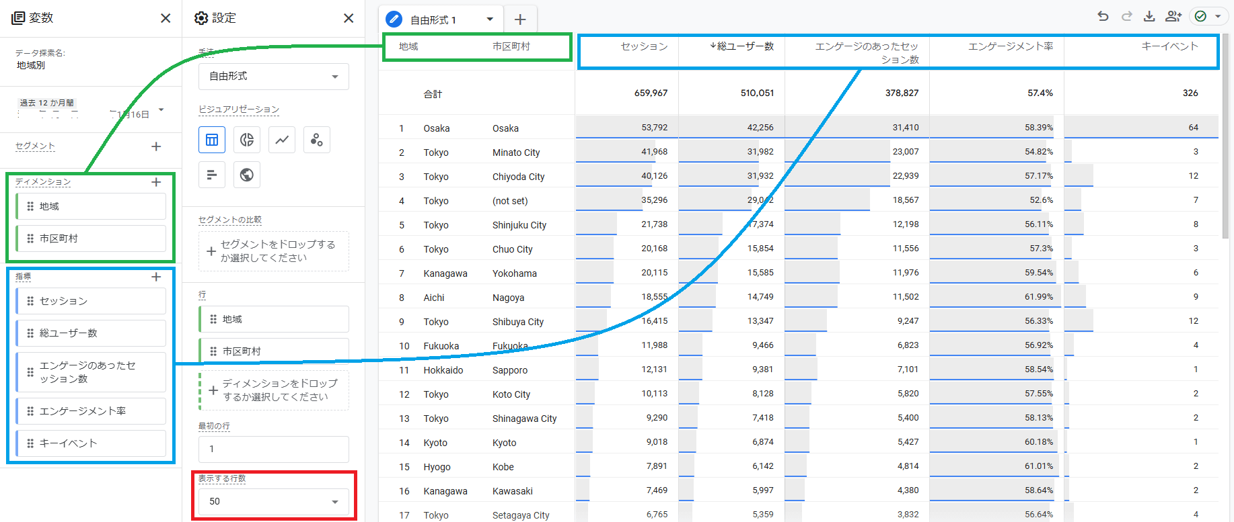Image resolution: width=1234 pixels, height=522 pixels.
Task: Open the share exploration icon
Action: pos(1173,16)
